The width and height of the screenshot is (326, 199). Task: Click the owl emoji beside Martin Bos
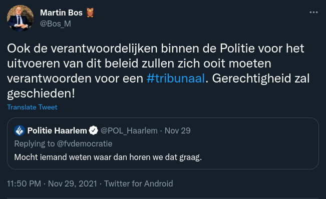pyautogui.click(x=90, y=12)
